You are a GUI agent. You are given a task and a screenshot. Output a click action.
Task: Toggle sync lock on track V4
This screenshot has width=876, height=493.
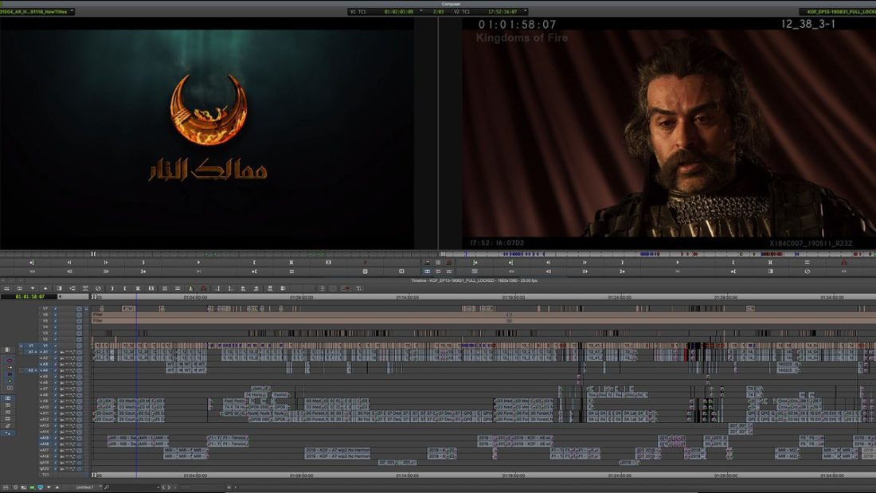[55, 327]
